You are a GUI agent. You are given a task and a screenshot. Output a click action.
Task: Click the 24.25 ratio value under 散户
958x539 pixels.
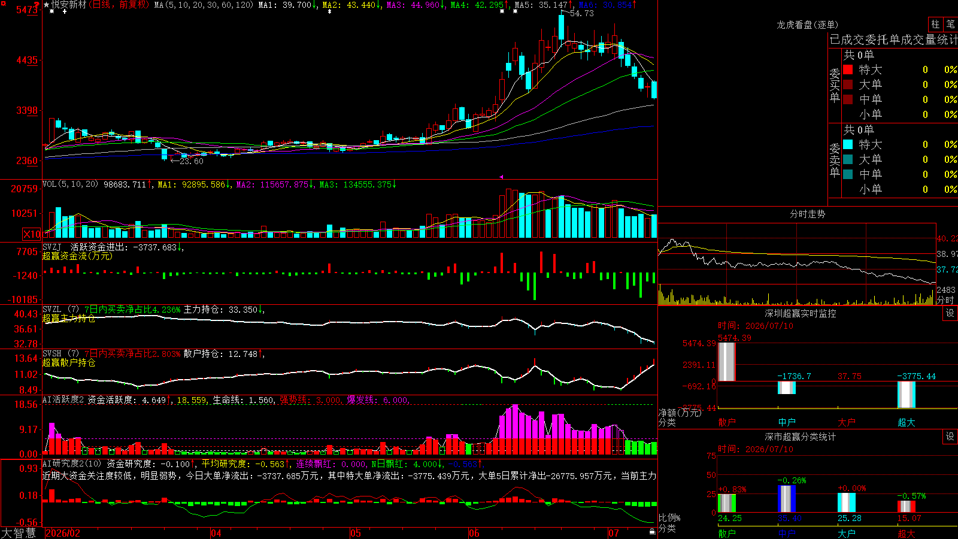click(x=729, y=518)
